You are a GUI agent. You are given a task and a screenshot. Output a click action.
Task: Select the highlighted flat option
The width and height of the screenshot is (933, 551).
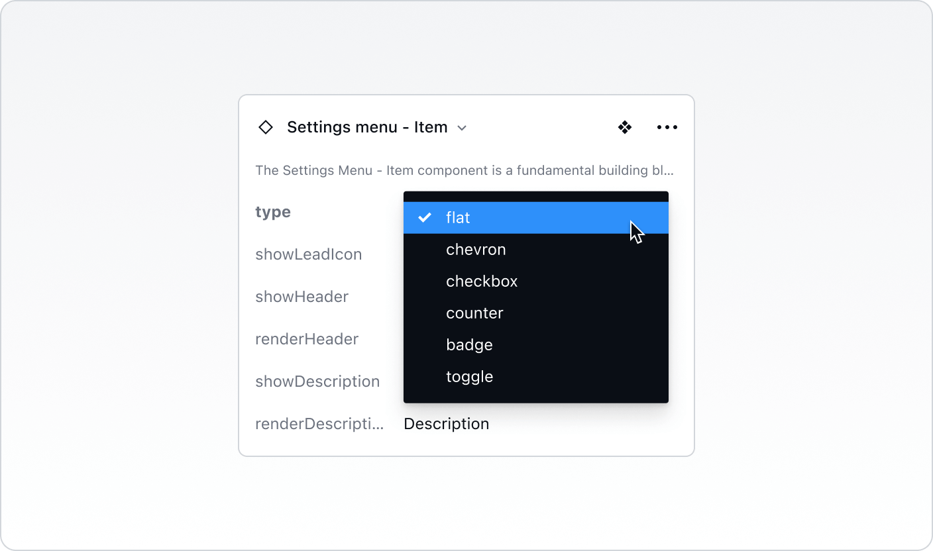pos(457,217)
